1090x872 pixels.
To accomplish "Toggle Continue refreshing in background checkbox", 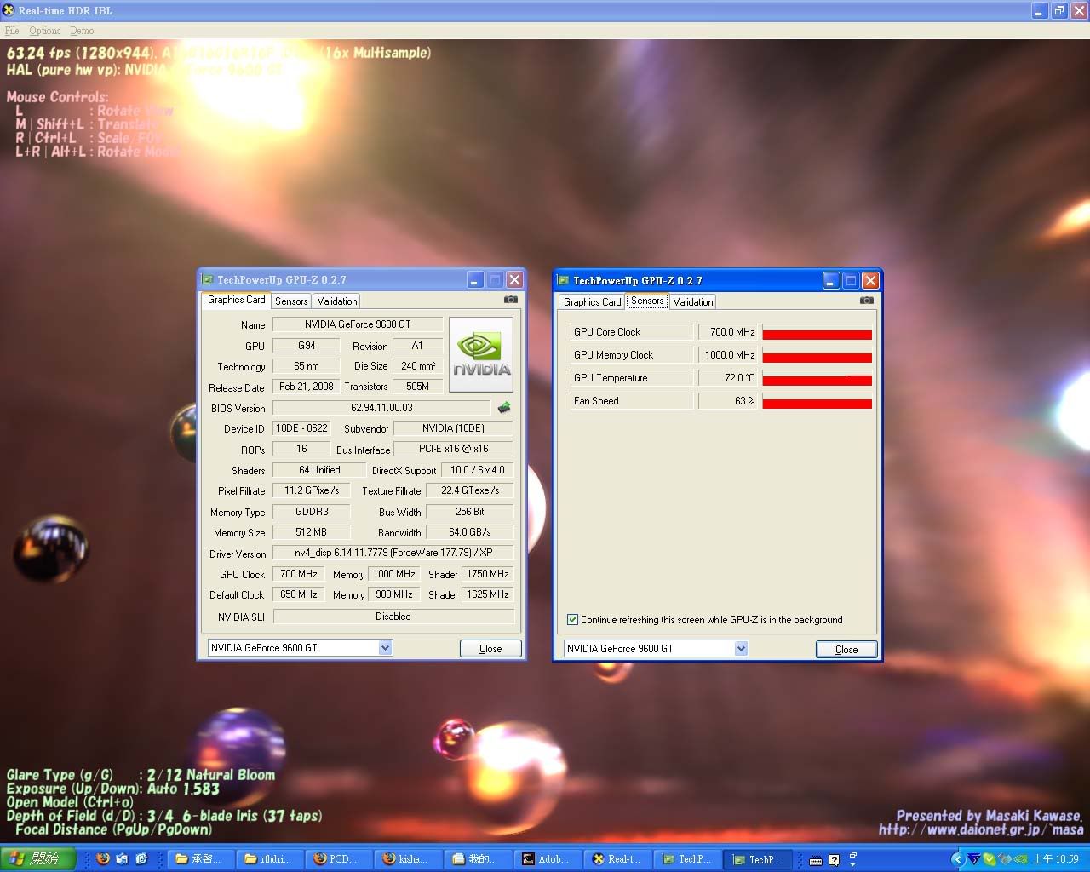I will (x=572, y=620).
